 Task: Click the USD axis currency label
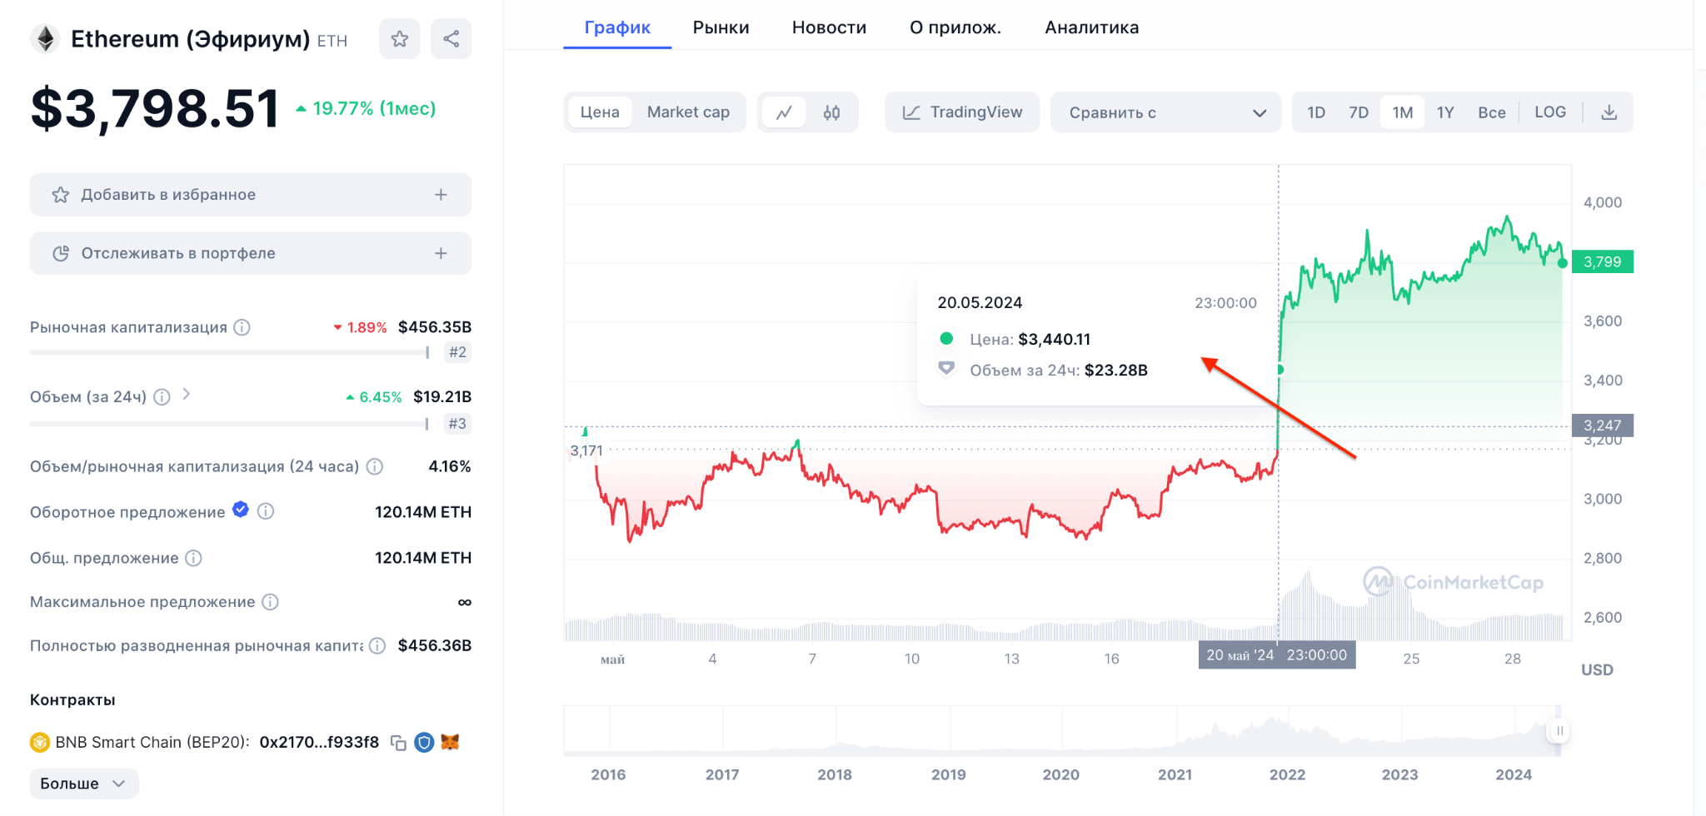tap(1597, 669)
